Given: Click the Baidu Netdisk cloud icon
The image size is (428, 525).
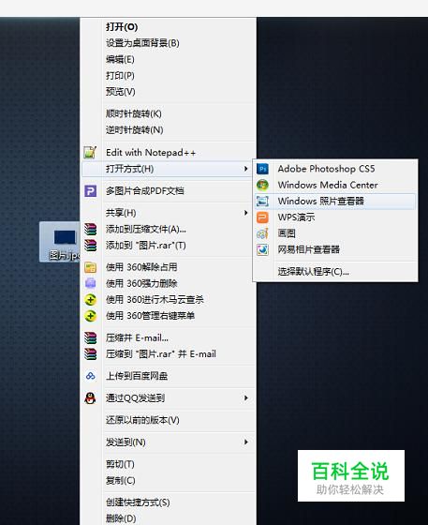Looking at the screenshot, I should click(x=90, y=376).
